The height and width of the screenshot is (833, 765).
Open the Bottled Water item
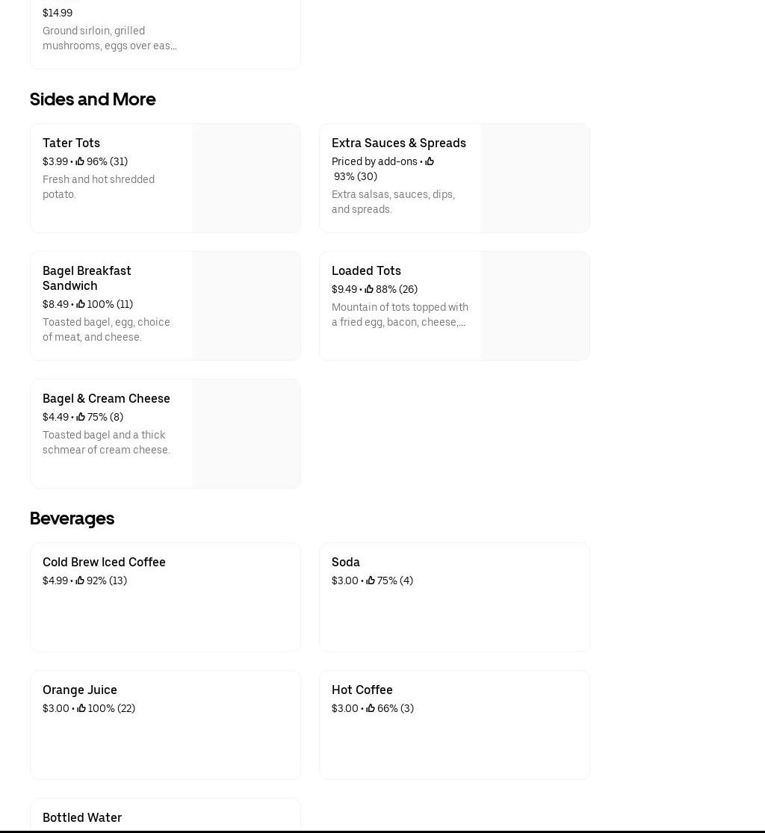pos(82,817)
